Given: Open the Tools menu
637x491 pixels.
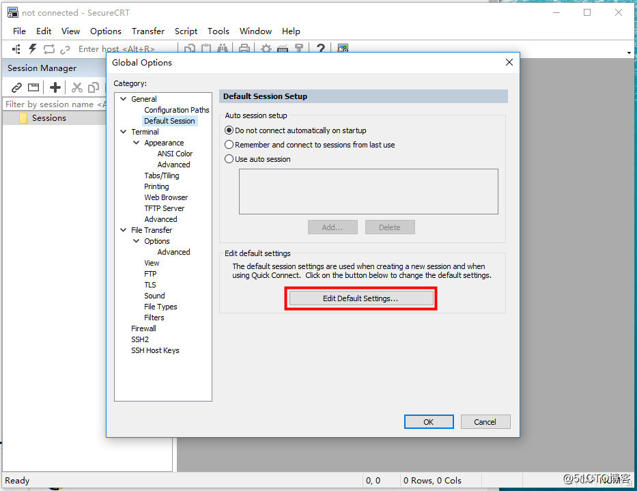Looking at the screenshot, I should (x=218, y=31).
